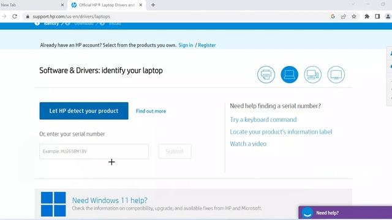The height and width of the screenshot is (220, 392).
Task: Open Try a keyboard command link
Action: (x=263, y=120)
